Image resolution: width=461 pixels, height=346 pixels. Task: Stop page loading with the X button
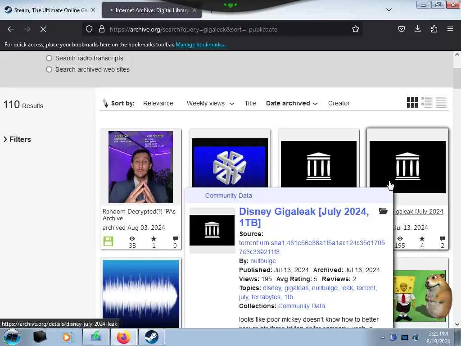tap(43, 29)
